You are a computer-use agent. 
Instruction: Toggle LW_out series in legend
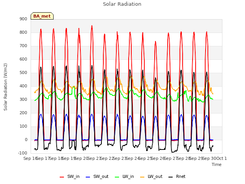pyautogui.click(x=151, y=176)
